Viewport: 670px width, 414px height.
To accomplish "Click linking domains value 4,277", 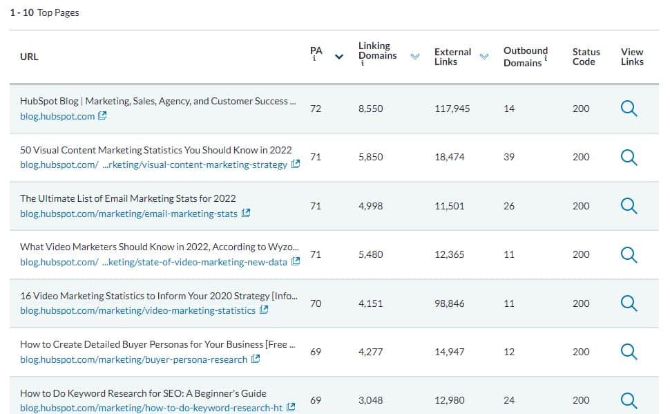I will [370, 352].
